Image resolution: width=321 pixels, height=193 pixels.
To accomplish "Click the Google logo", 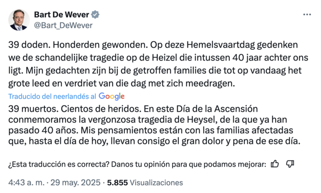I will pos(111,96).
